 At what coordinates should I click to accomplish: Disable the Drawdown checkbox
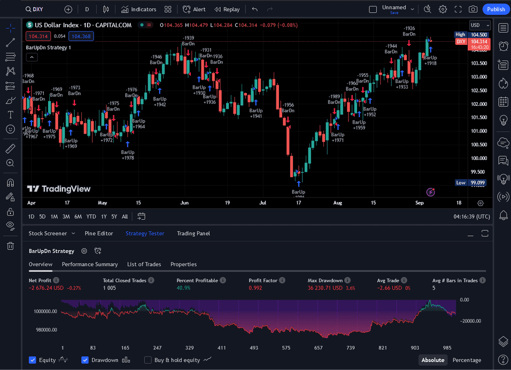(85, 360)
